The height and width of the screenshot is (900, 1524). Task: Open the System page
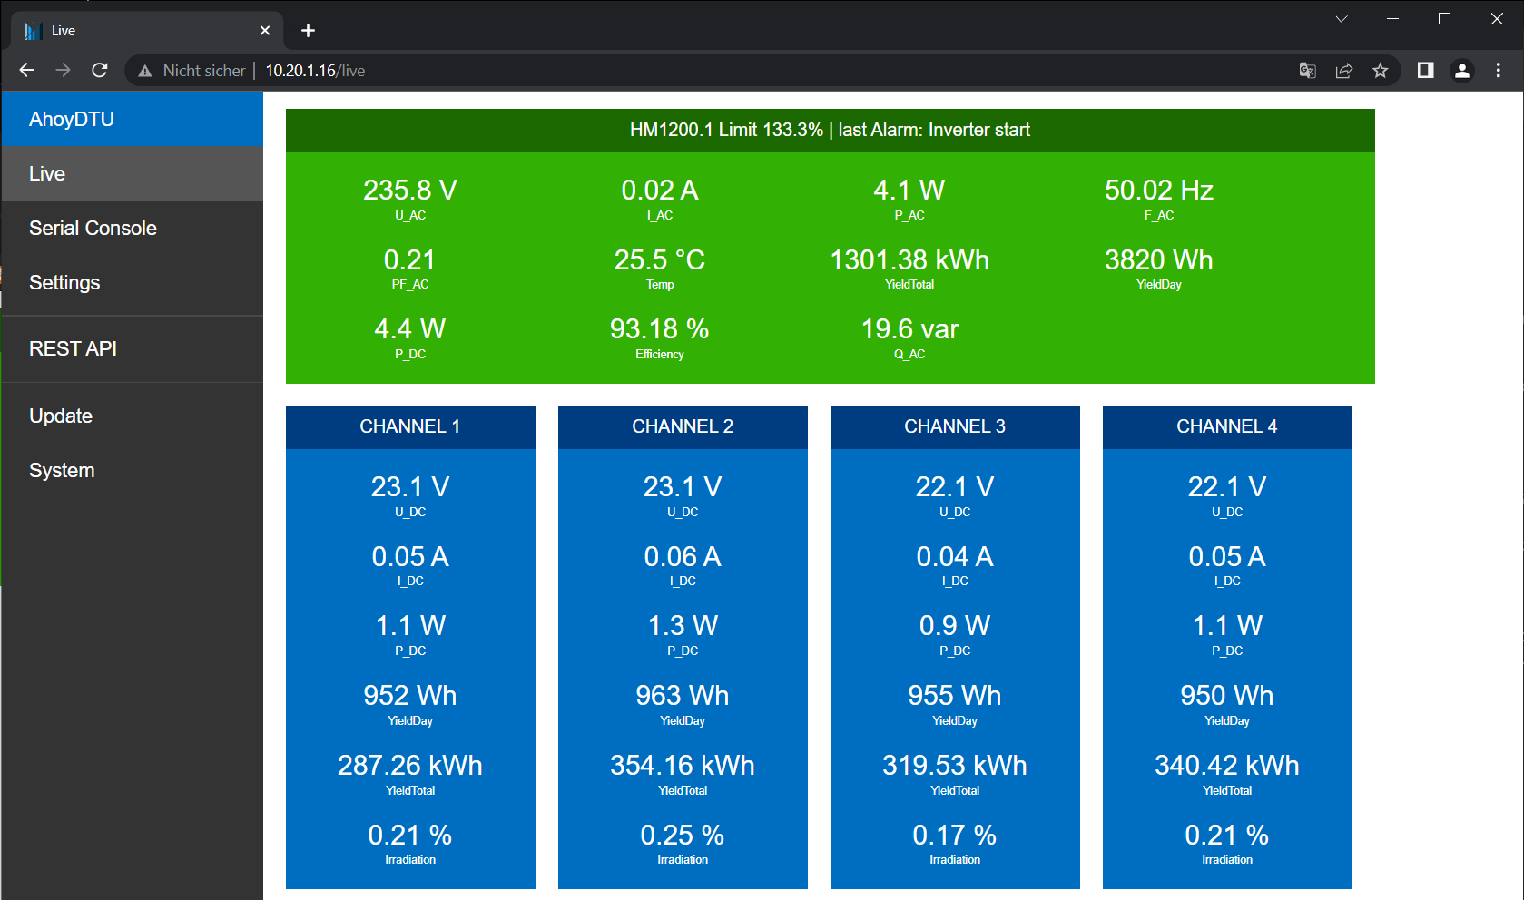(x=62, y=470)
